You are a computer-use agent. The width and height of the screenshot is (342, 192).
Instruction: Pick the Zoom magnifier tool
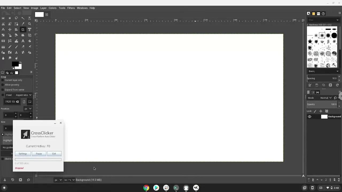(29, 24)
